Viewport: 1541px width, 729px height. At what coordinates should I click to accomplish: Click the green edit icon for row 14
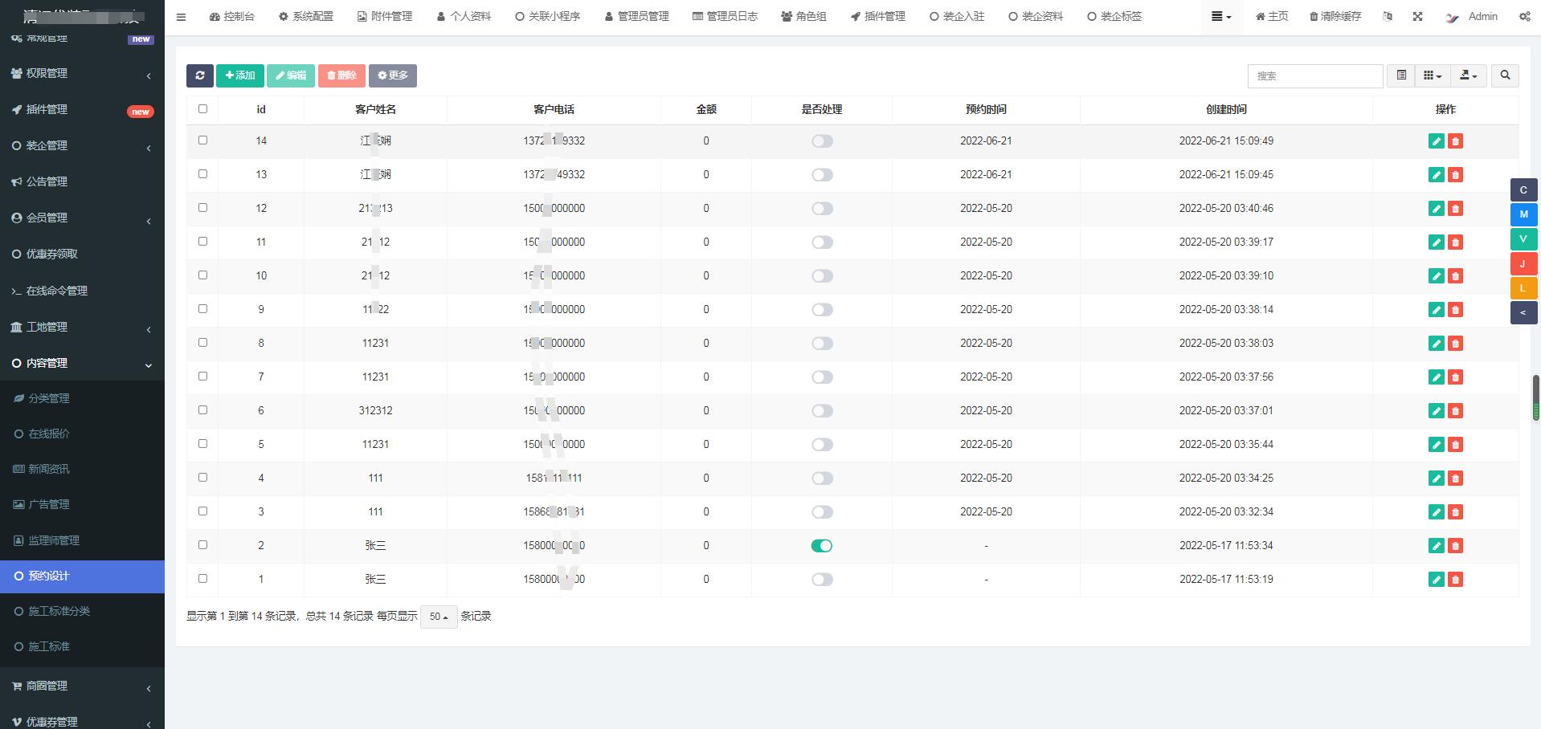click(1436, 141)
